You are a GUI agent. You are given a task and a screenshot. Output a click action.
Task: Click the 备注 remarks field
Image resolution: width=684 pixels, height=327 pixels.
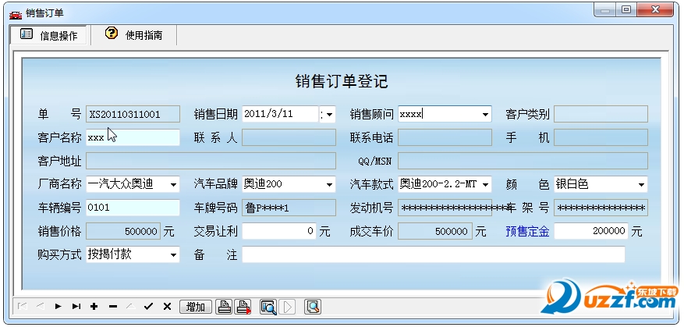click(434, 254)
